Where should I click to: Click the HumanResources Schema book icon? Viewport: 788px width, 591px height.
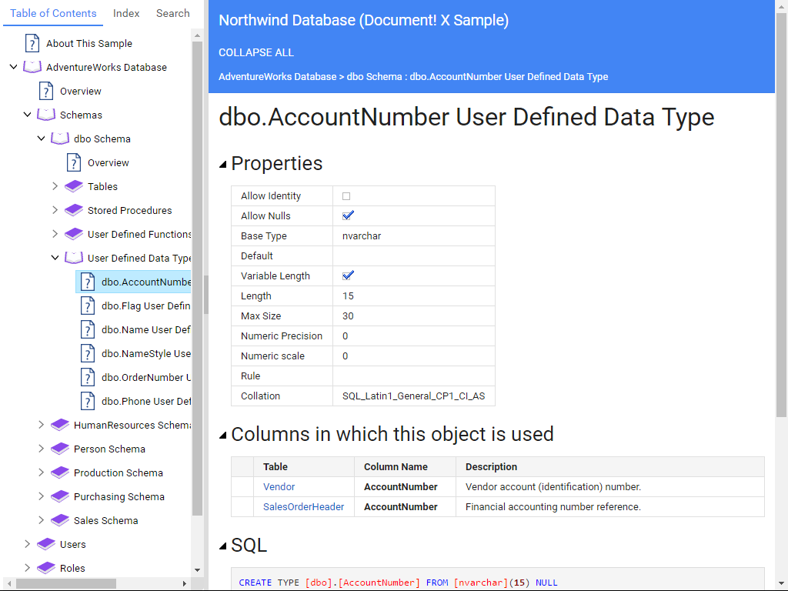pos(60,425)
